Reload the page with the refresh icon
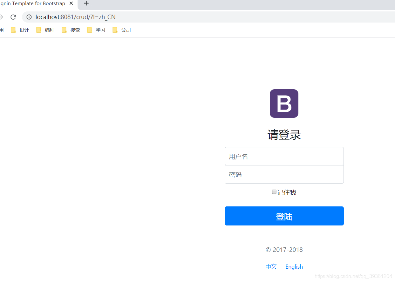The image size is (395, 282). (13, 17)
